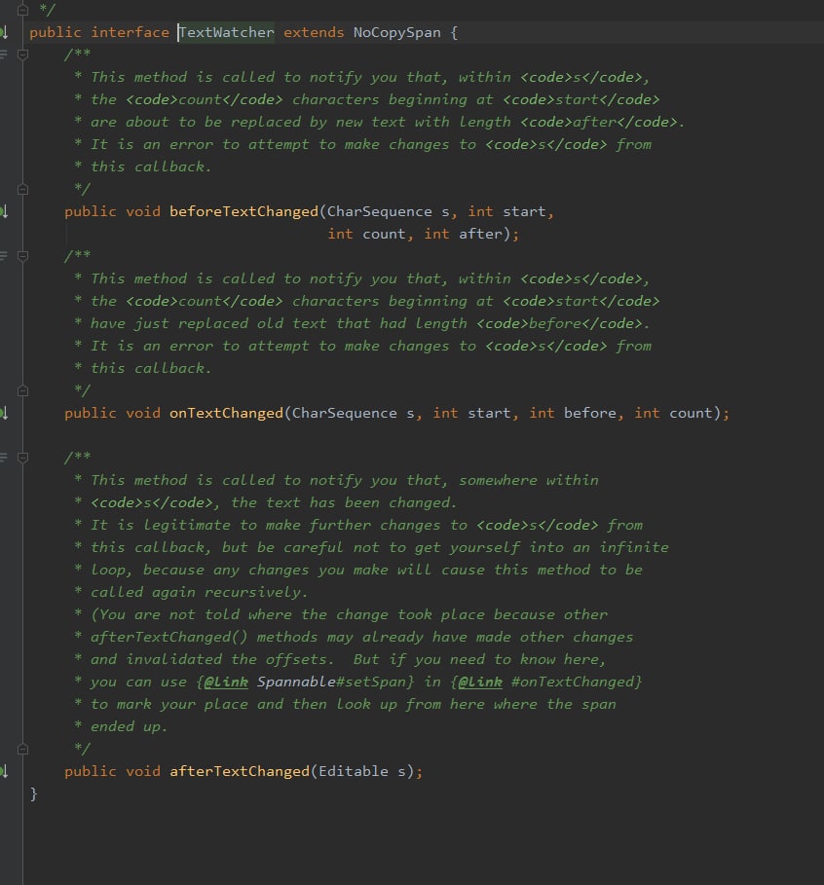Click the afterTextChanged method declaration name
824x885 pixels.
click(240, 771)
